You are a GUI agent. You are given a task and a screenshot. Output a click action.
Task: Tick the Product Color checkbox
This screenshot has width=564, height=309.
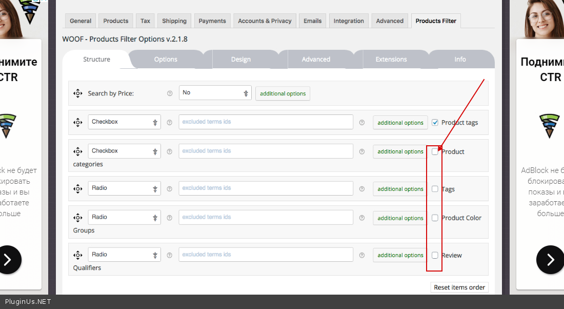435,218
